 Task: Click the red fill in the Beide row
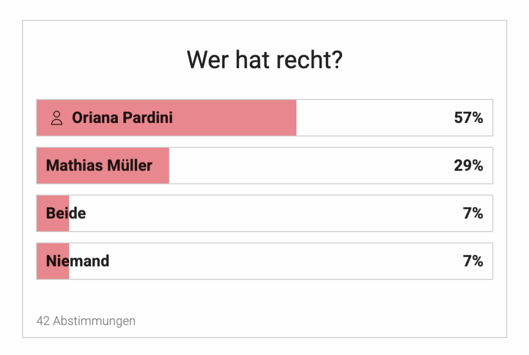(53, 213)
